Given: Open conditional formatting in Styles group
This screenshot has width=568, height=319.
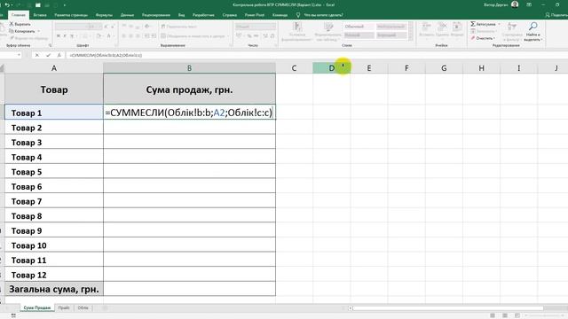Looking at the screenshot, I should coord(297,31).
